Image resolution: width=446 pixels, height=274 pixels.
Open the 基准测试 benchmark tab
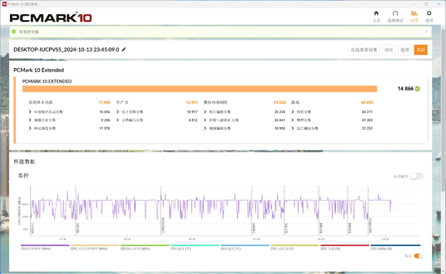coord(395,16)
